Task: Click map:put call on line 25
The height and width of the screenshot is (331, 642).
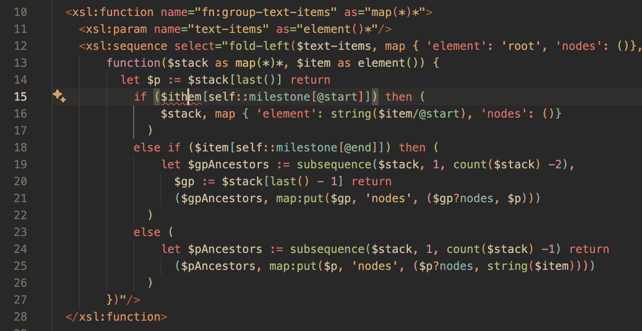Action: click(x=294, y=266)
